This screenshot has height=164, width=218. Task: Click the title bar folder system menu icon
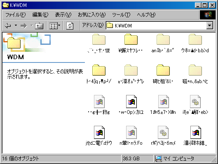(x=6, y=5)
